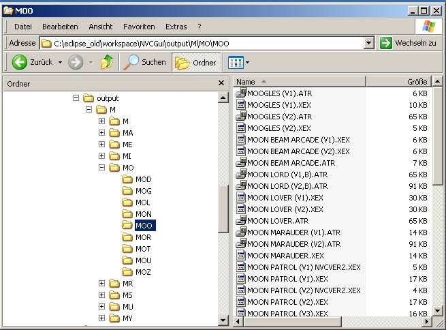446x330 pixels.
Task: Click the MON folder icon in tree
Action: pos(127,214)
